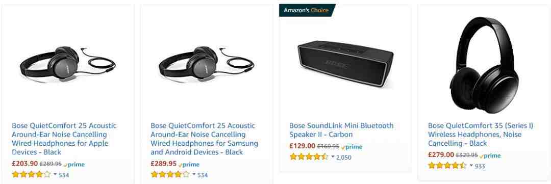Open the QuietComfort 35 black headphones image
Screen dimensions: 551x184
click(484, 60)
